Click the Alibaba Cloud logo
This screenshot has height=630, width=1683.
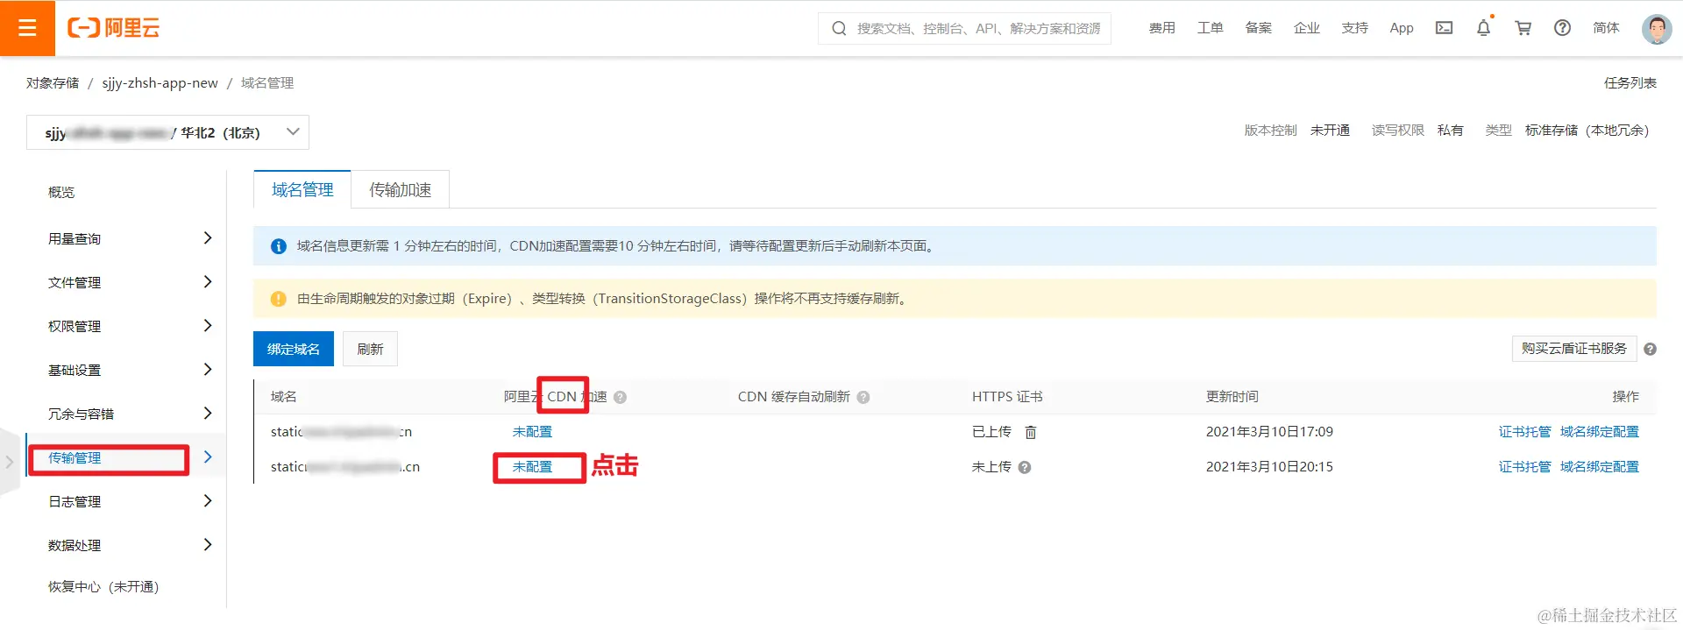point(114,28)
